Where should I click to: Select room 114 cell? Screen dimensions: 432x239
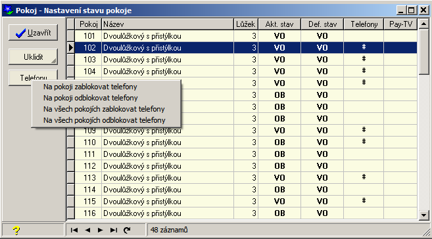89,190
